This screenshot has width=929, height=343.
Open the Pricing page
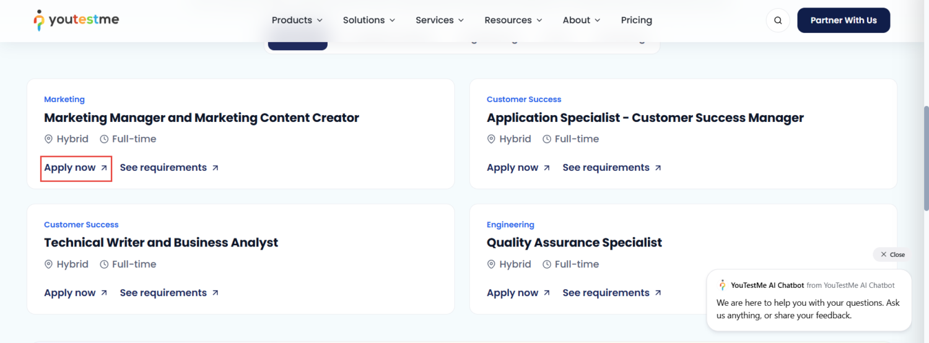637,20
